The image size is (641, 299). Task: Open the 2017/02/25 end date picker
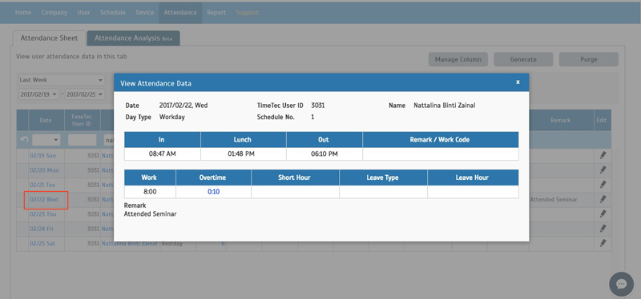[85, 94]
